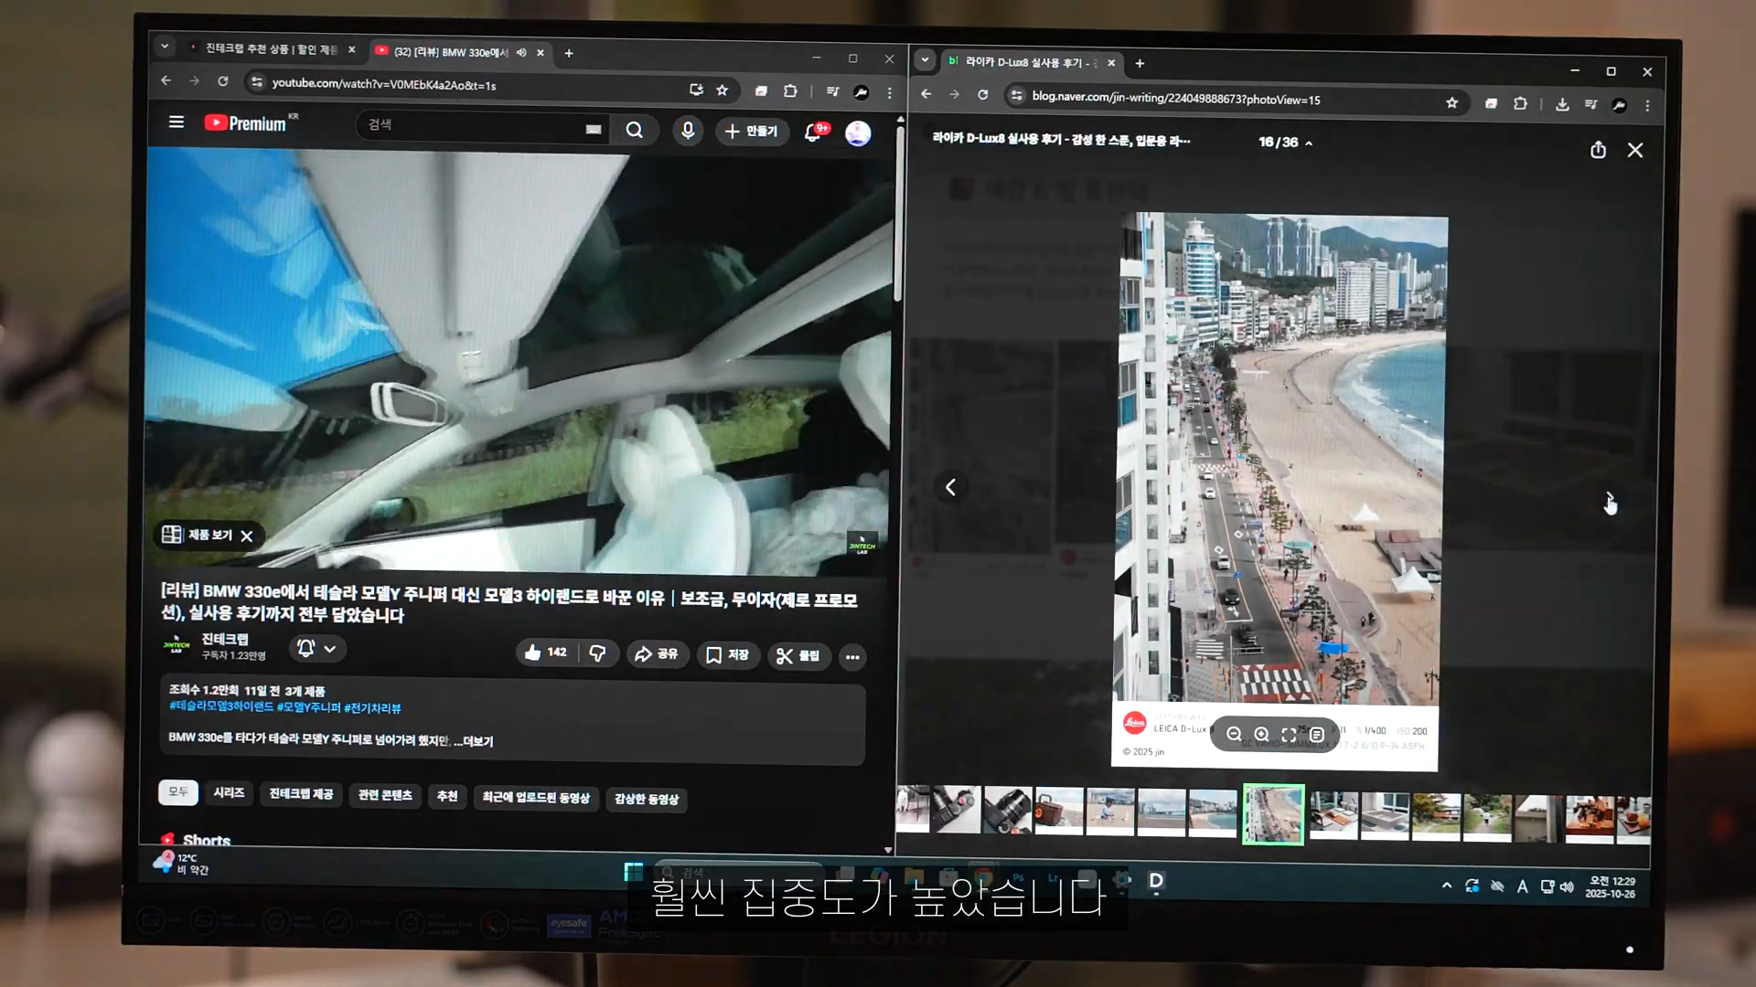
Task: Expand video description with ...더보기
Action: coord(473,740)
